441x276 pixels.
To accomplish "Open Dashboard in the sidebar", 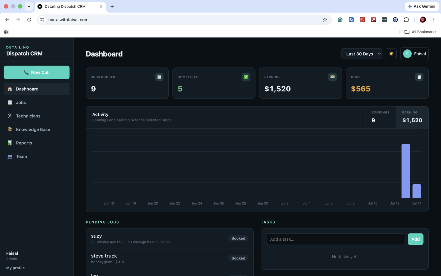I will (37, 89).
